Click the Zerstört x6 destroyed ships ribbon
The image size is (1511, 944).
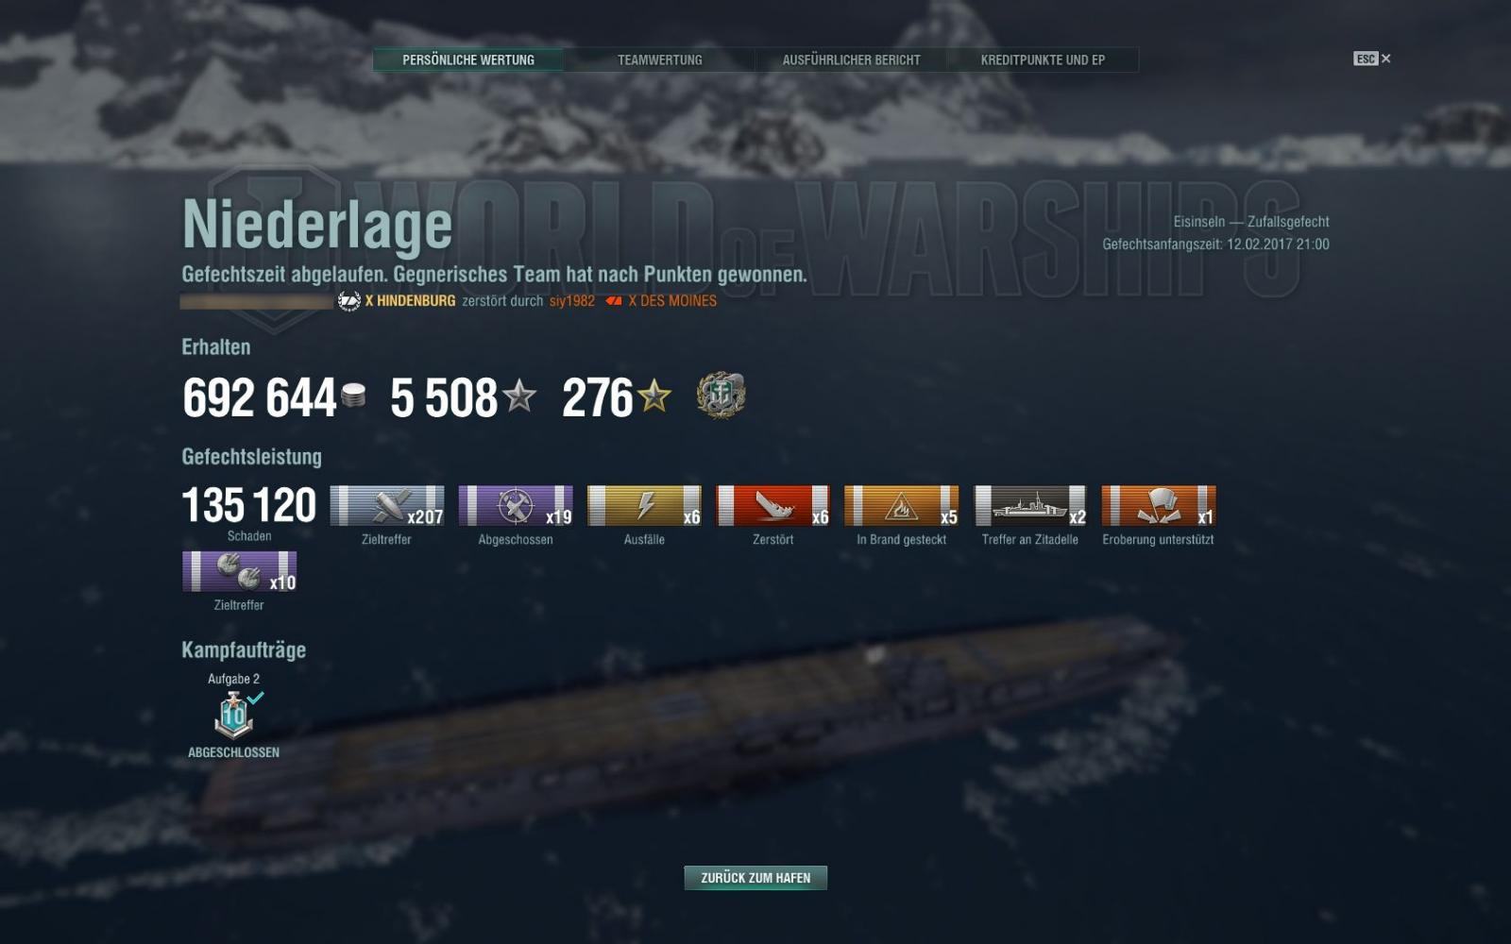(x=772, y=506)
